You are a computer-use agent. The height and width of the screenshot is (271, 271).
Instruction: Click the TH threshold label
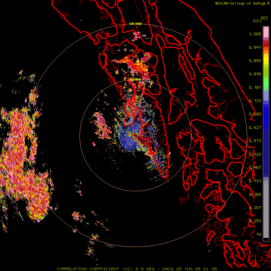[259, 235]
